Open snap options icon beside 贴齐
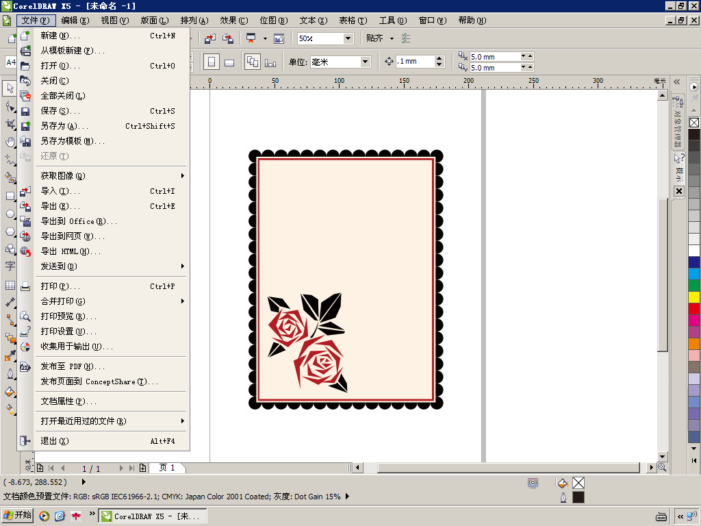 click(x=405, y=38)
